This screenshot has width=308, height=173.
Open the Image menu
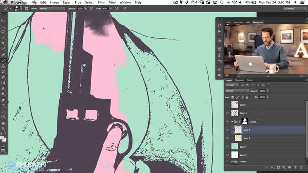54,2
